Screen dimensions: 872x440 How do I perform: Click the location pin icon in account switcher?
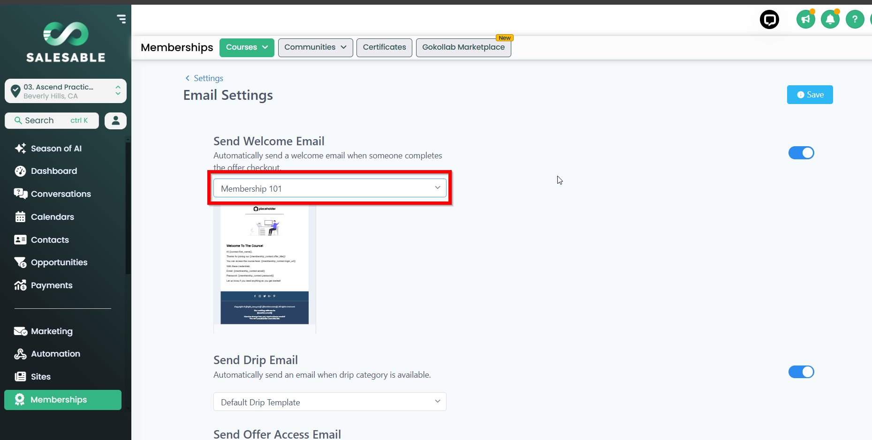click(15, 91)
